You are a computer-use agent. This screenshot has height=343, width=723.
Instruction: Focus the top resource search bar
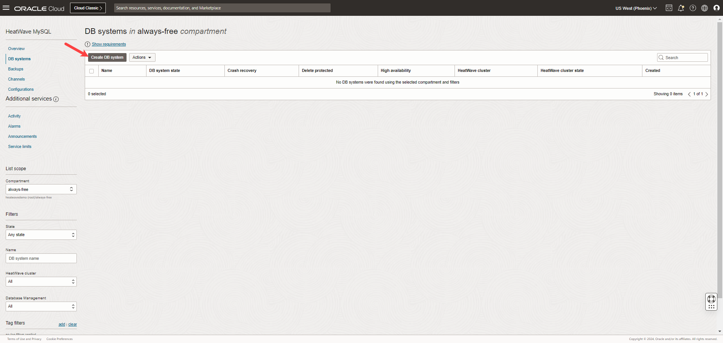(222, 8)
